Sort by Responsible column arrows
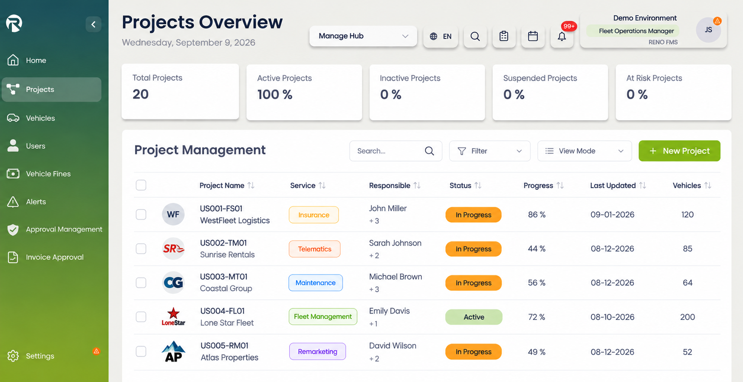 point(417,185)
